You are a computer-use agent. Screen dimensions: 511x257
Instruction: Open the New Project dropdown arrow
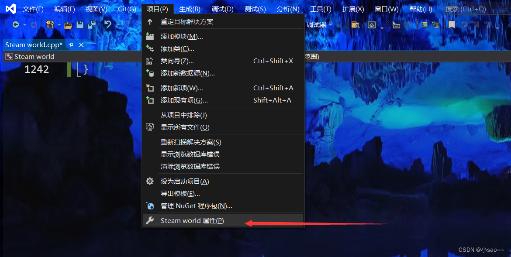[x=59, y=25]
